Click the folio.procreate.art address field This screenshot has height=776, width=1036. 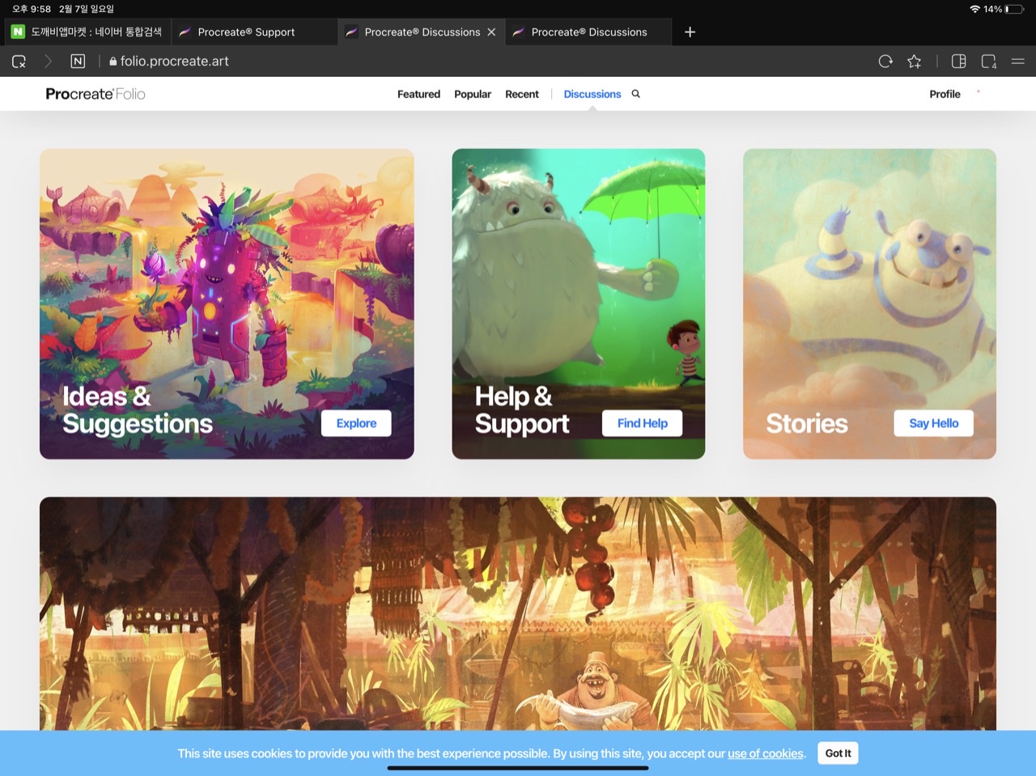click(x=174, y=61)
